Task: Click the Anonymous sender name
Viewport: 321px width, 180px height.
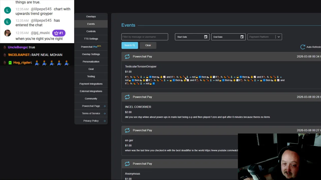Action: point(133,174)
